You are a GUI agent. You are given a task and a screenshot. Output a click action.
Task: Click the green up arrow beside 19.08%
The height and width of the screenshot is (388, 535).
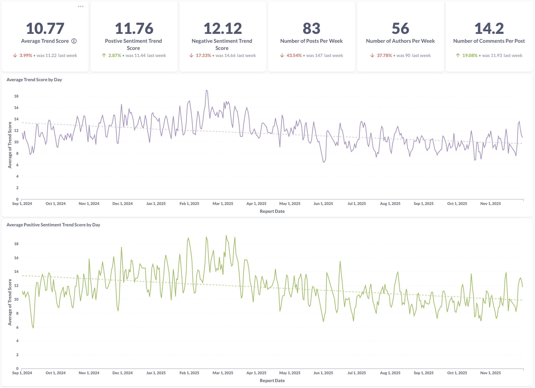point(458,56)
